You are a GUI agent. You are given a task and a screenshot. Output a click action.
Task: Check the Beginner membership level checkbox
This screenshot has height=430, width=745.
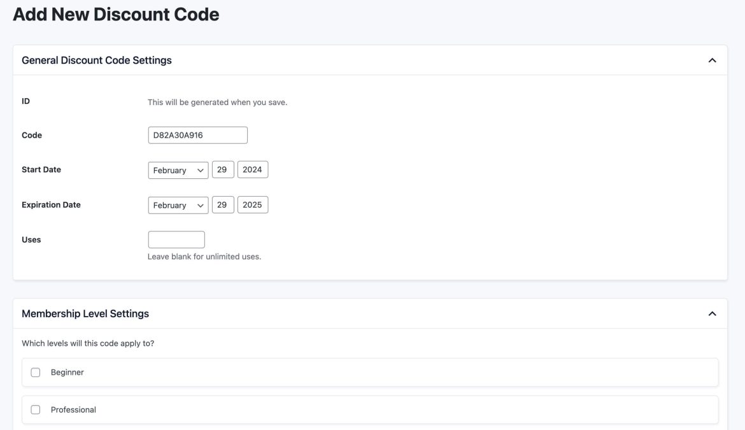35,371
